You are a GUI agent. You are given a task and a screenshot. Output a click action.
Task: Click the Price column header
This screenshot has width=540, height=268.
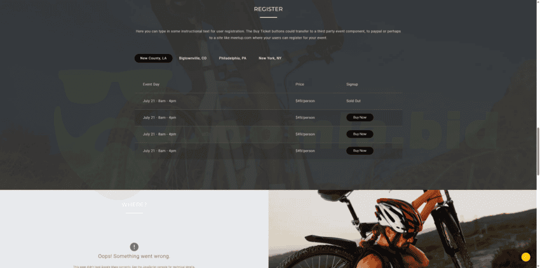pos(300,84)
